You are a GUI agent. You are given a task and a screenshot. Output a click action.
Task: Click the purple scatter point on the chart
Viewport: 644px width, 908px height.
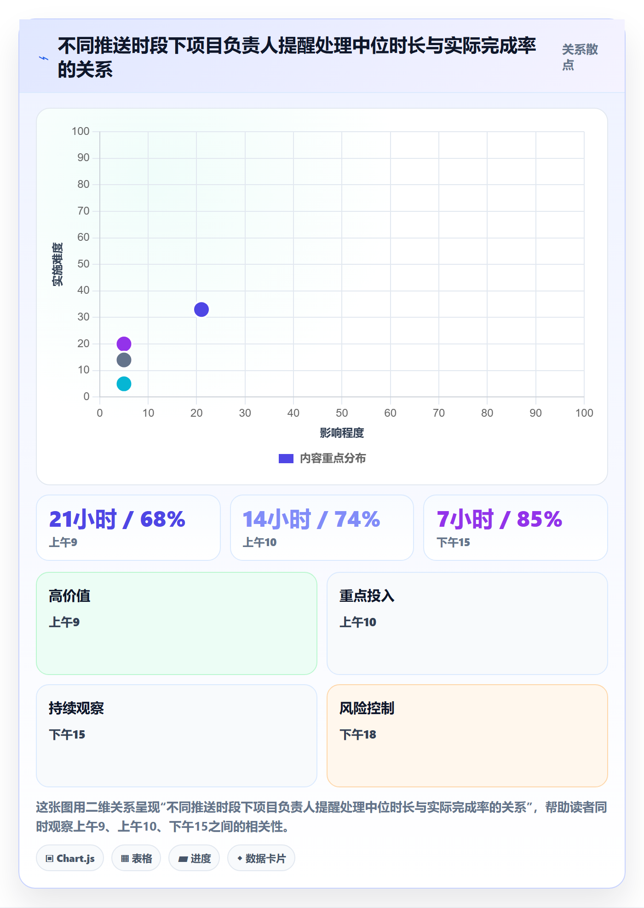tap(124, 343)
